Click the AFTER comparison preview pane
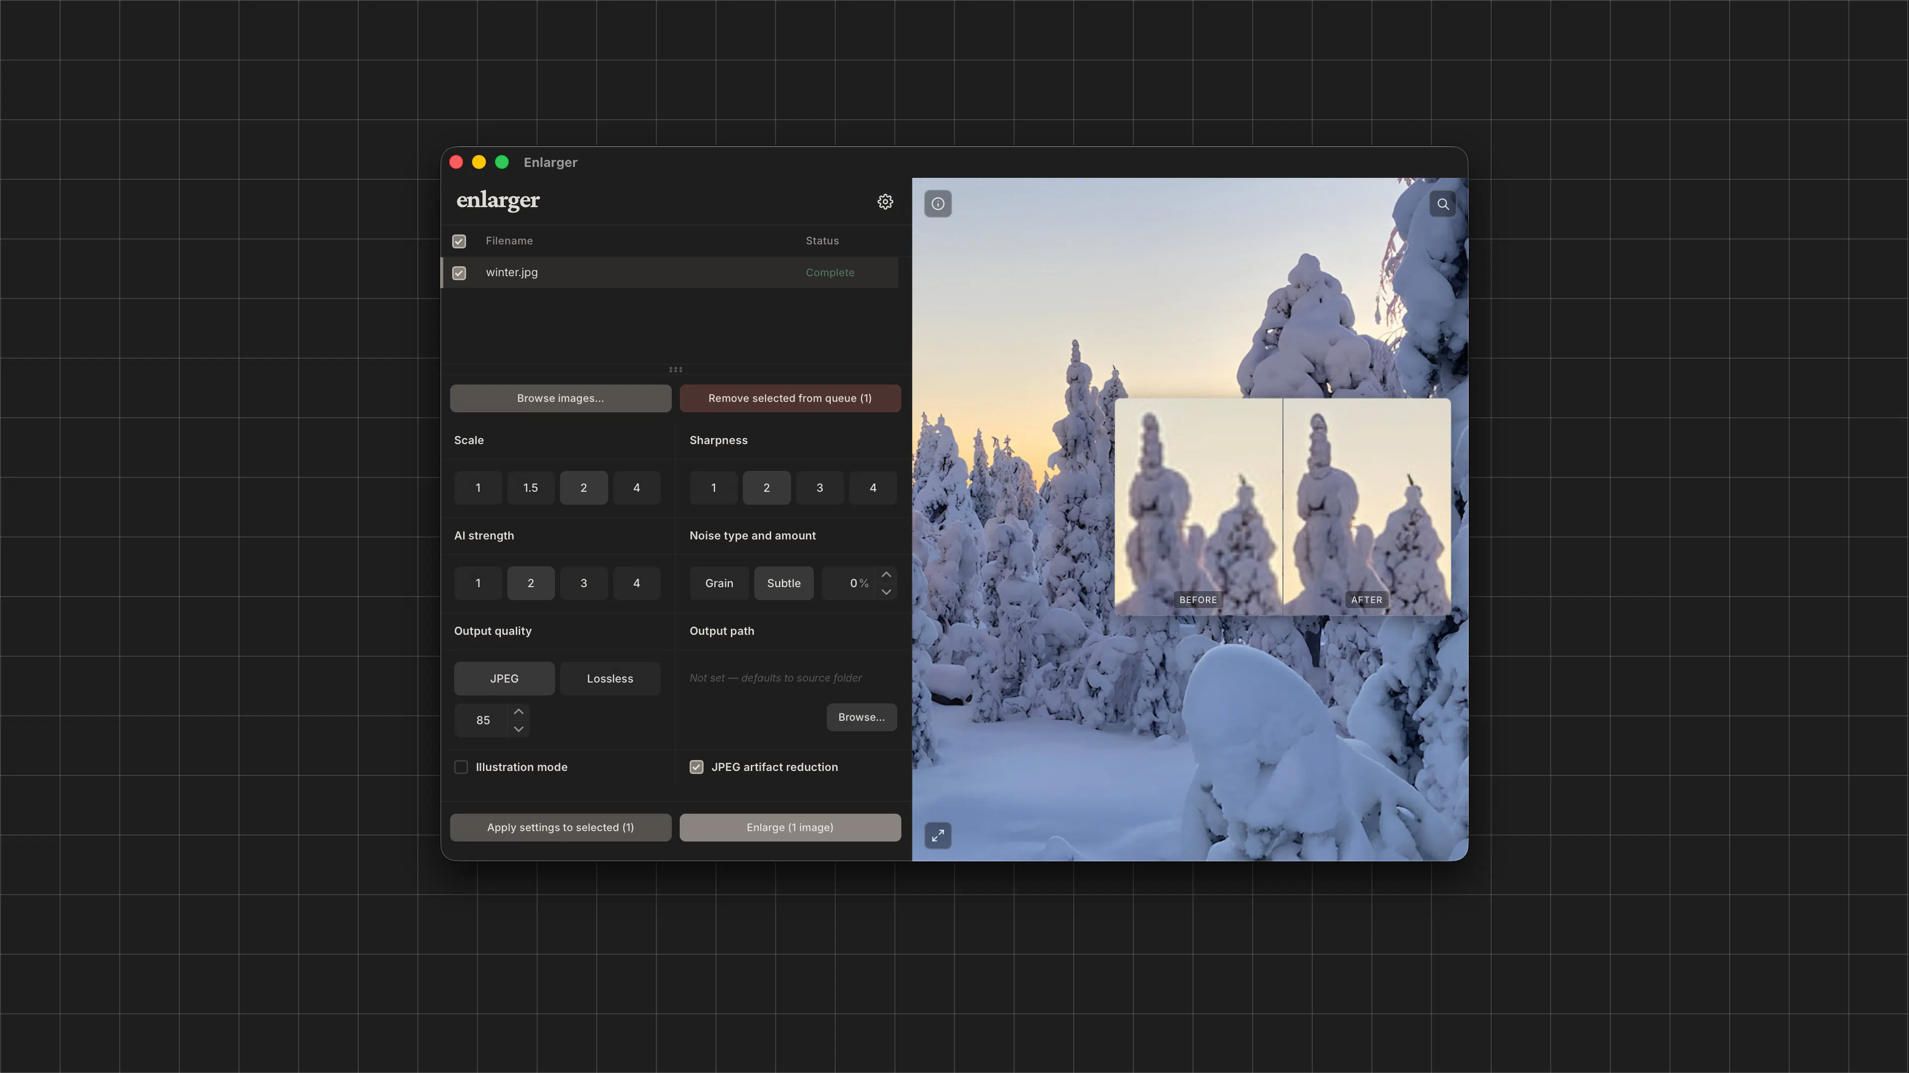Viewport: 1909px width, 1073px height. click(1366, 507)
